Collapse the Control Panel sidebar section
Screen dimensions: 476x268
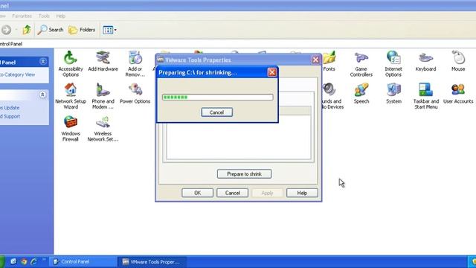tap(43, 62)
